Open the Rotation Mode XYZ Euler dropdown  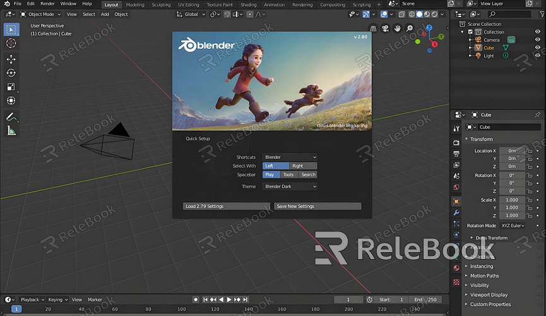click(513, 226)
